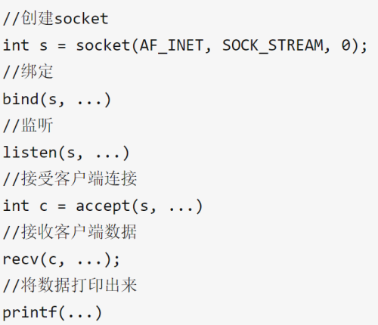Click the variable s in int declaration
Viewport: 378px width, 325px height.
coord(44,46)
